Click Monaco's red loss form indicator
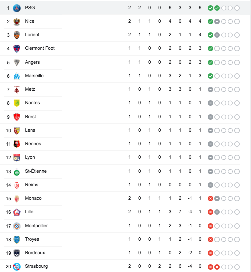 coord(210,199)
